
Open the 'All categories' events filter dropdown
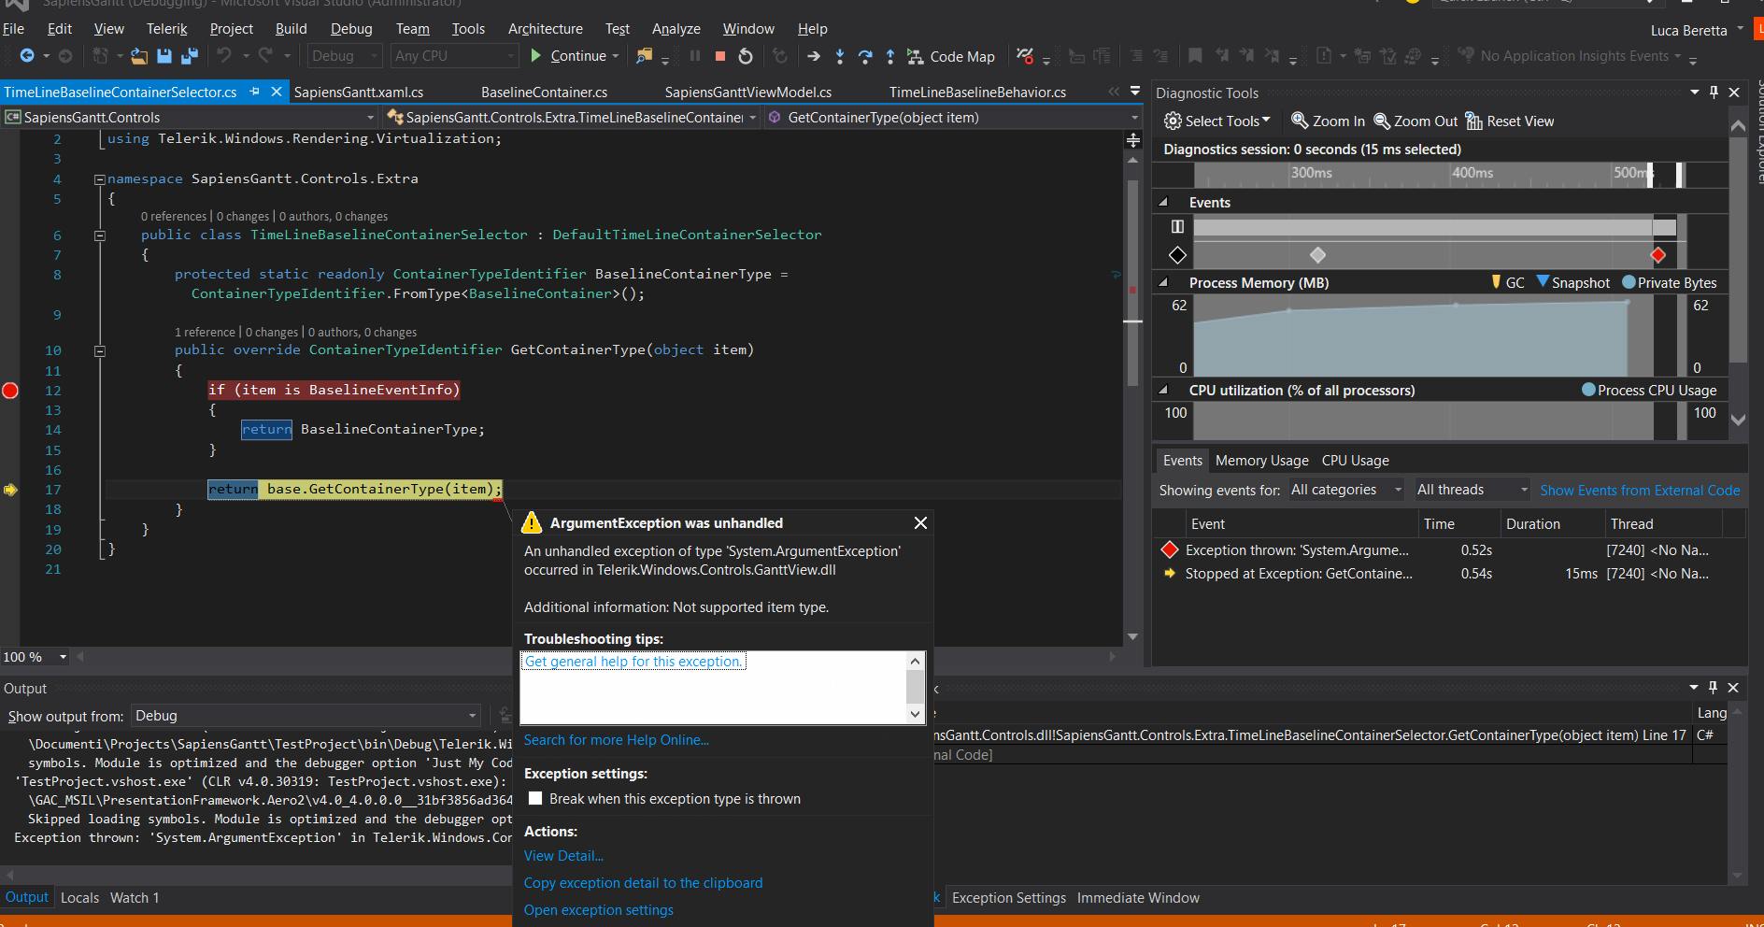point(1345,490)
